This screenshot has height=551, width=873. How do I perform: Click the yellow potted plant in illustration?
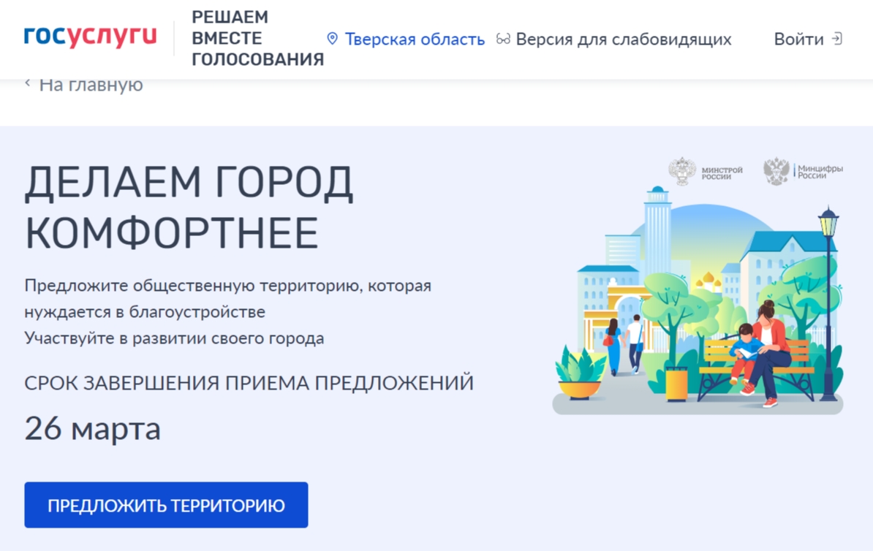[580, 373]
